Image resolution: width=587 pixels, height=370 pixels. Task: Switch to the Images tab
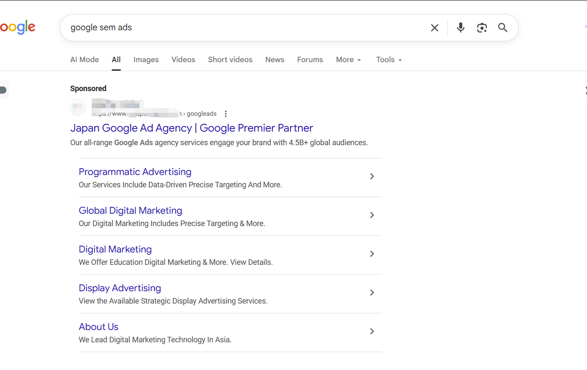coord(146,60)
